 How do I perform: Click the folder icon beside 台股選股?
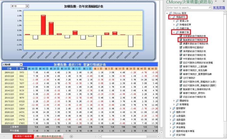tap(174, 116)
